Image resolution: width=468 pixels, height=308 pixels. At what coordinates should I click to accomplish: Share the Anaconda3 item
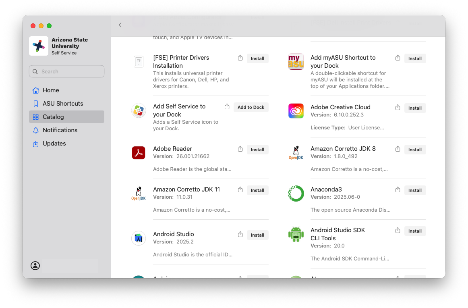pyautogui.click(x=398, y=190)
